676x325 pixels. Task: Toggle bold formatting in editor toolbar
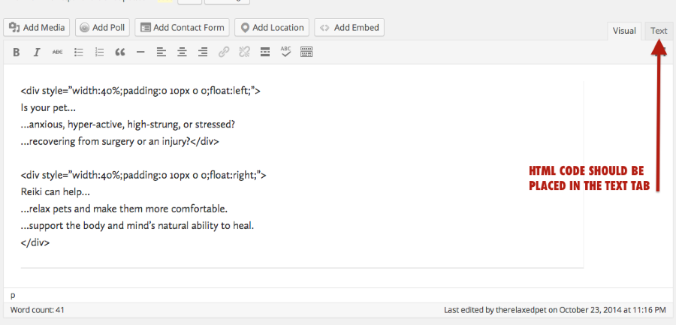click(x=16, y=52)
